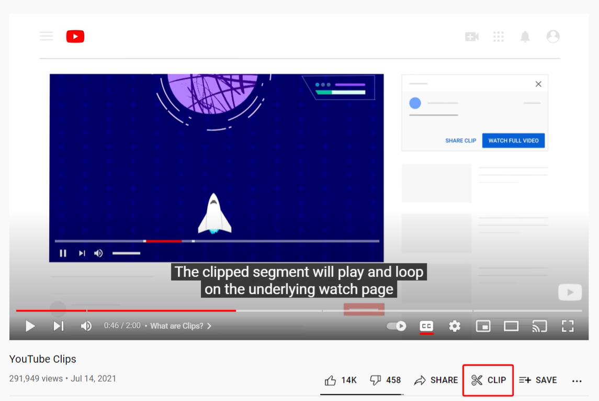Open the player settings gear

[455, 326]
